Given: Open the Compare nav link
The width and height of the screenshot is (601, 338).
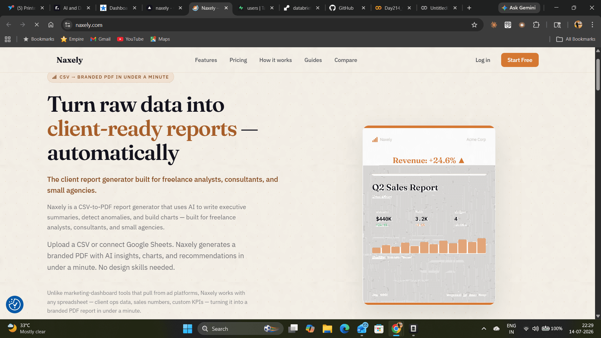Looking at the screenshot, I should click(346, 60).
